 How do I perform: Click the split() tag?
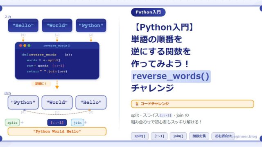point(140,136)
